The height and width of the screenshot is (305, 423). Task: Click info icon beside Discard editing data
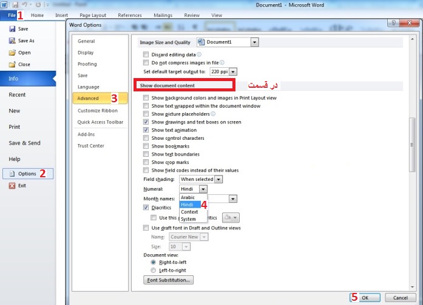click(x=199, y=54)
